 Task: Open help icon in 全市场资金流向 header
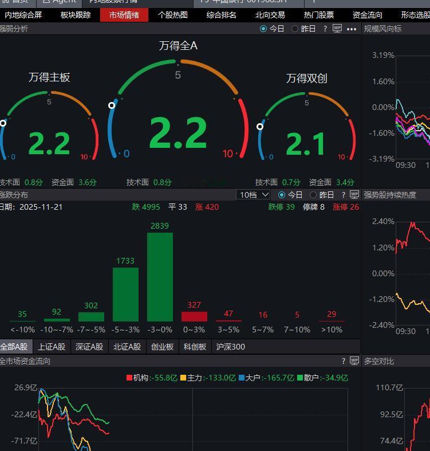pyautogui.click(x=343, y=361)
